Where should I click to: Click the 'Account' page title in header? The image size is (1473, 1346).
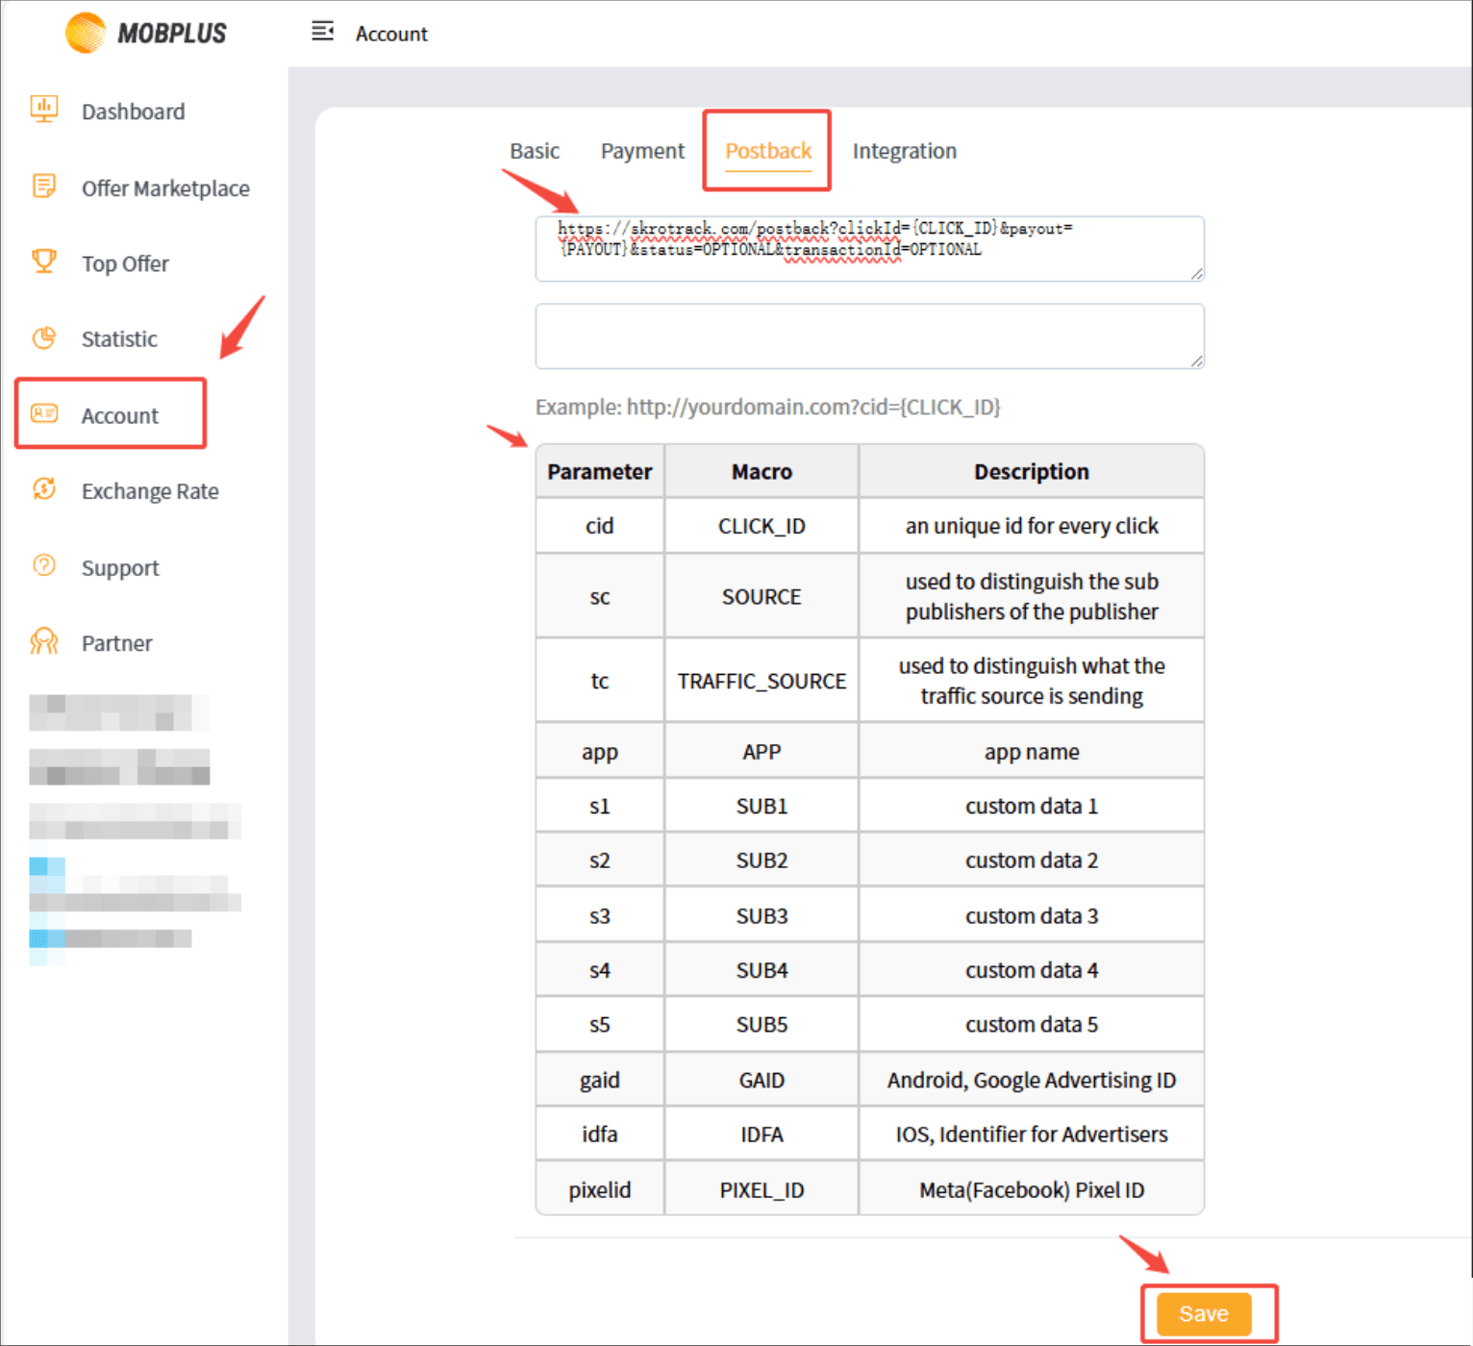coord(391,34)
